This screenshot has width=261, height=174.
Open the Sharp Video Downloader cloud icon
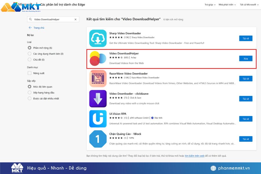click(x=98, y=38)
